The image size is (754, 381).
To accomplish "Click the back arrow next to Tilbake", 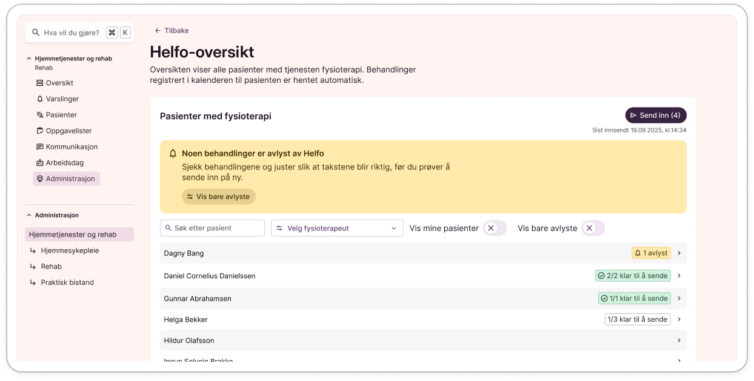I will (x=158, y=31).
